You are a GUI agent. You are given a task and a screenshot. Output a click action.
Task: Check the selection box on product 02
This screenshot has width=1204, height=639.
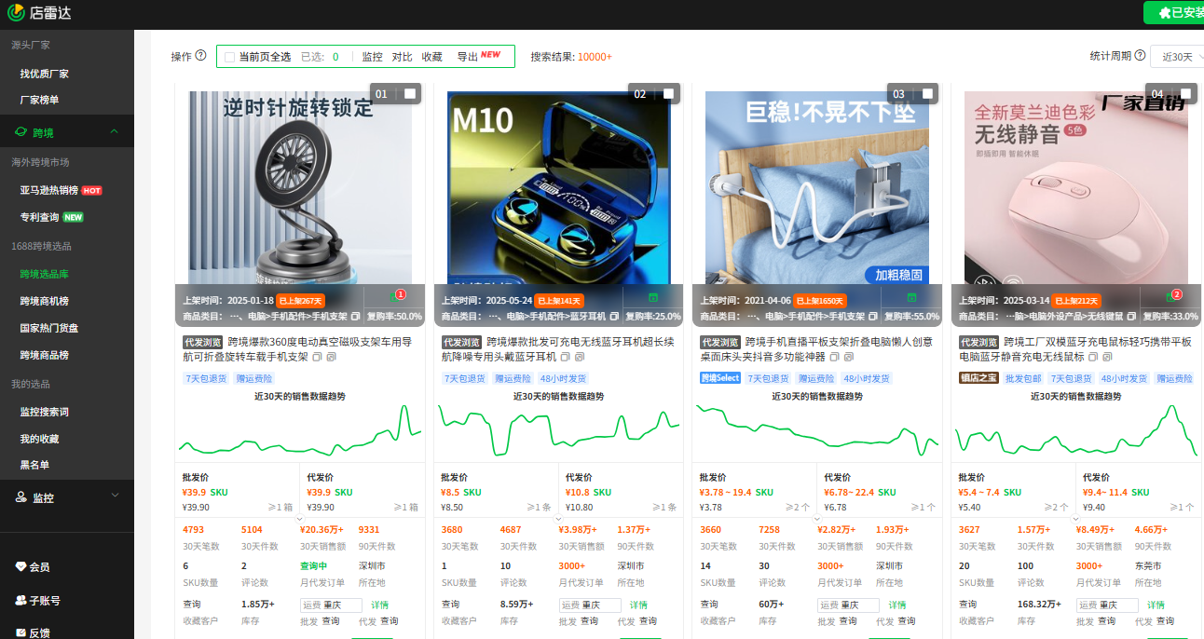click(668, 94)
